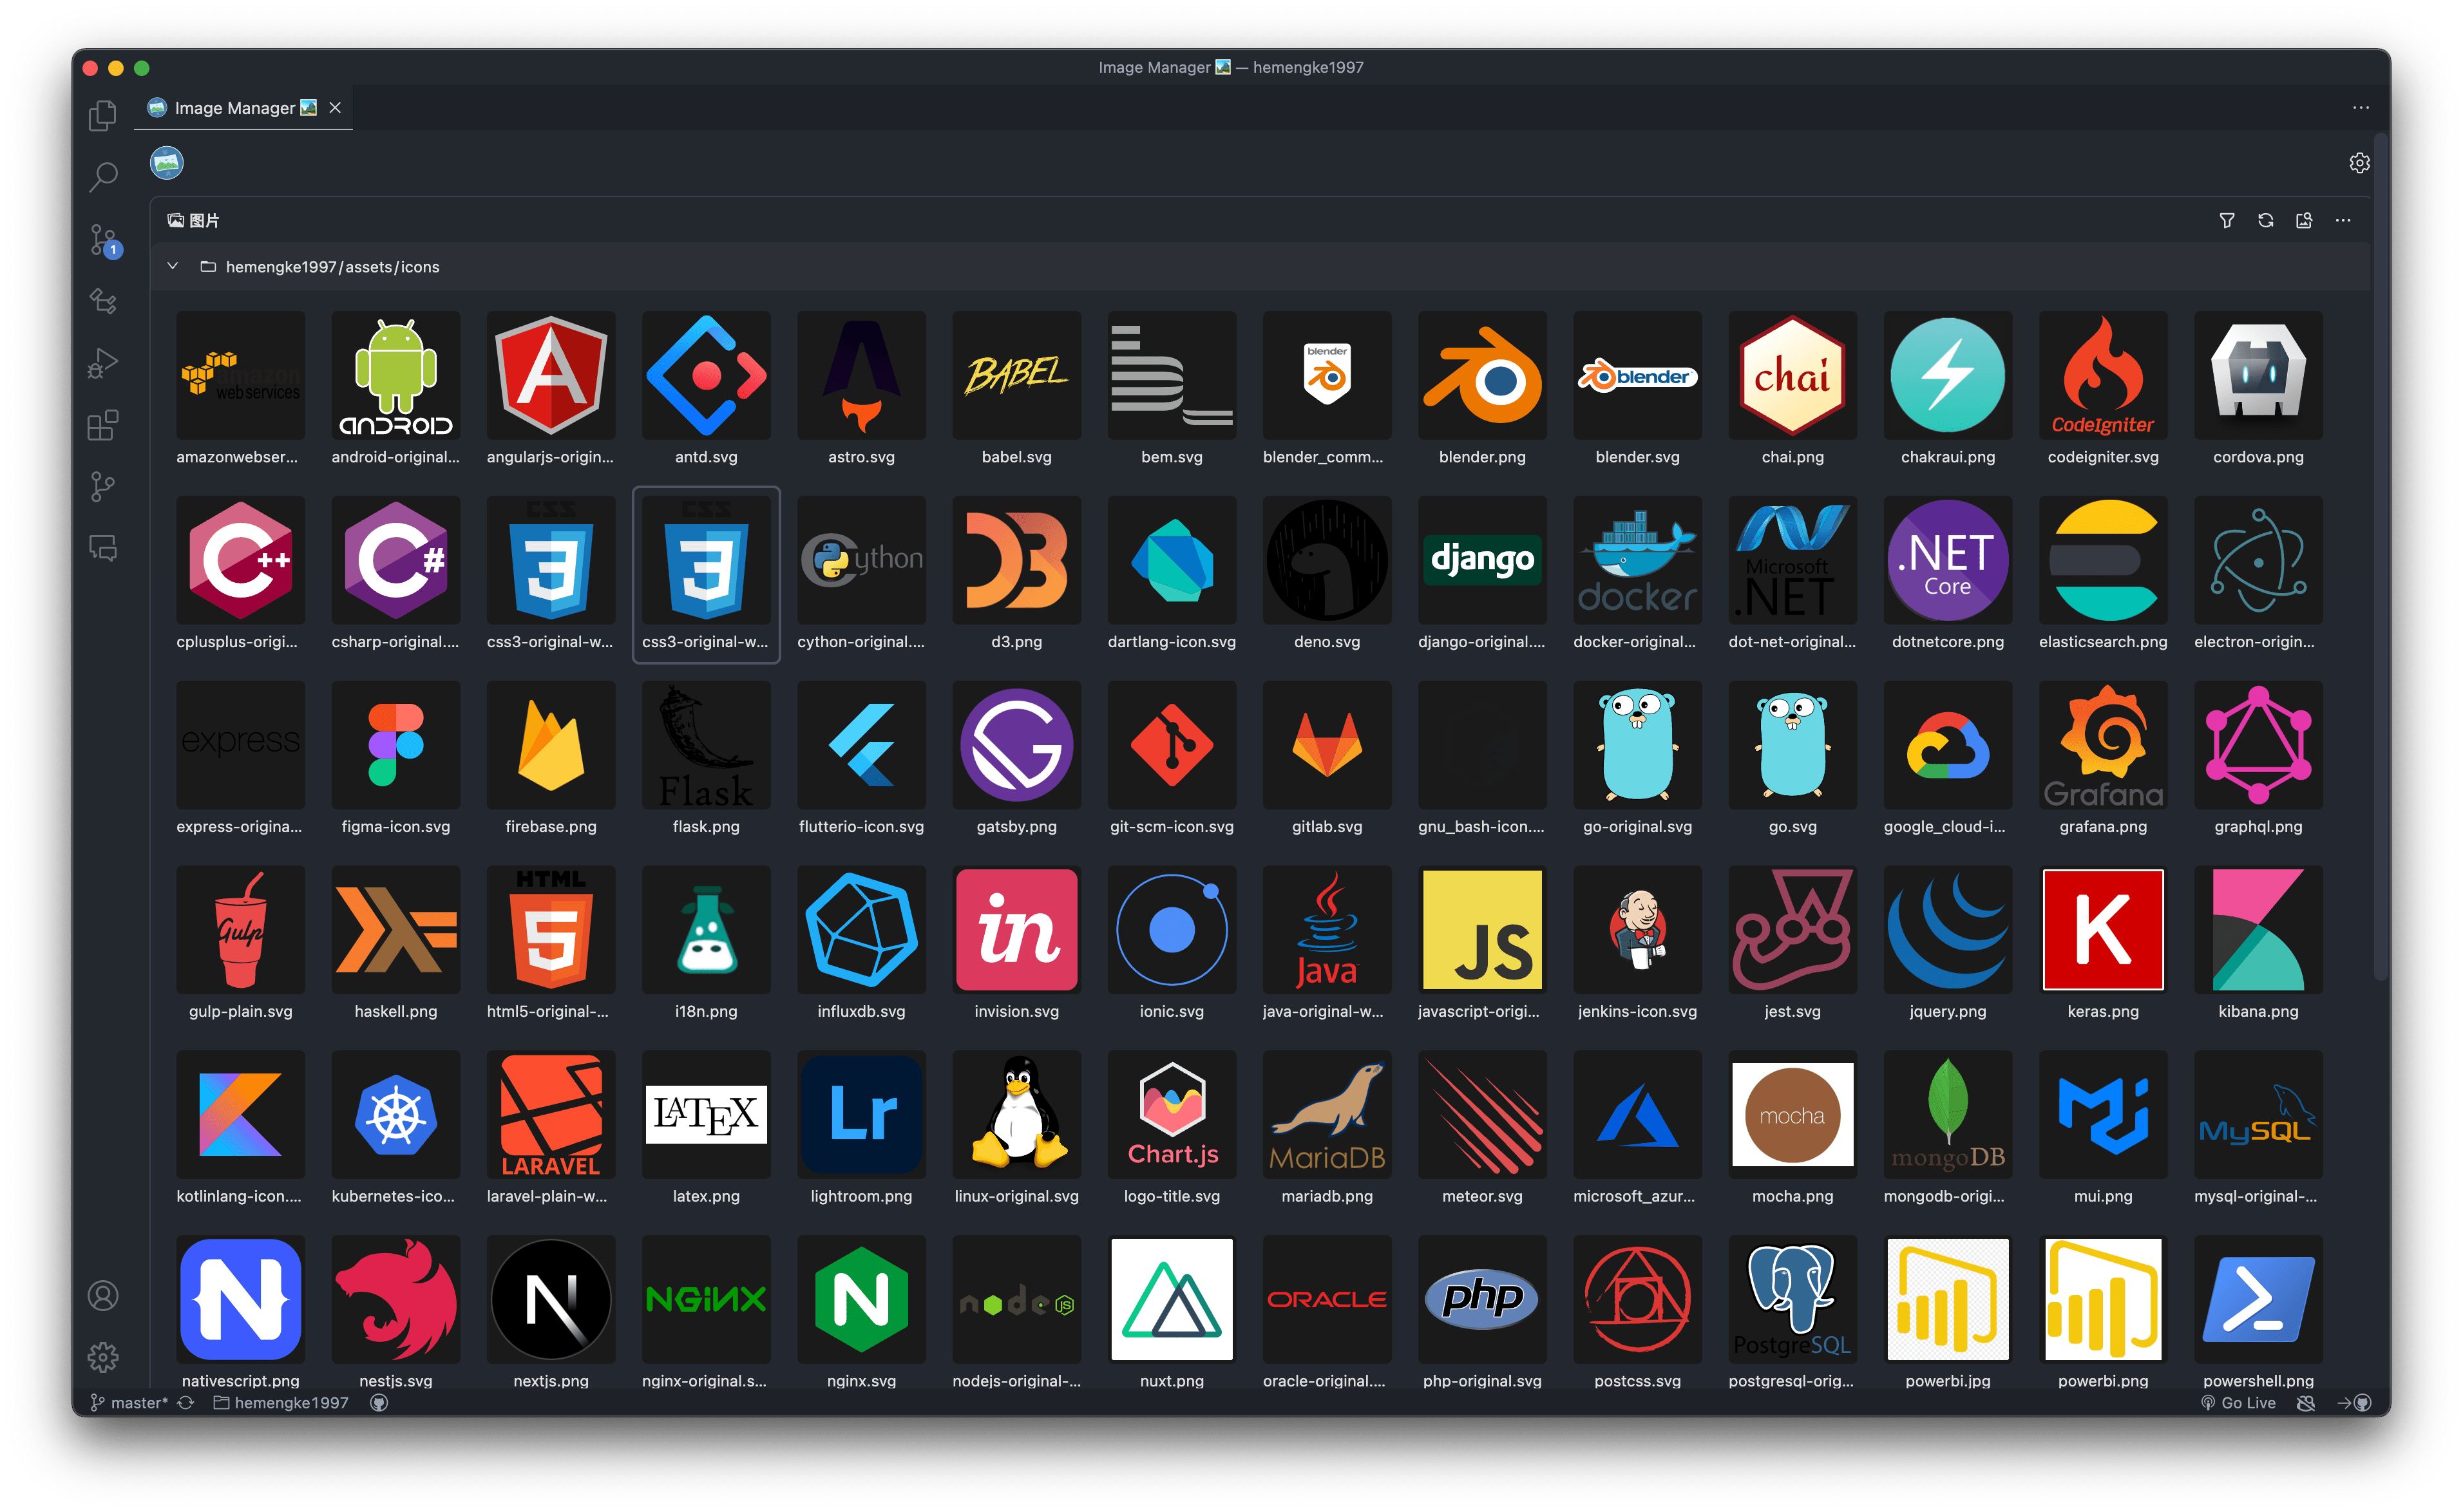Open the Search view in activity bar
This screenshot has width=2463, height=1512.
click(x=103, y=177)
